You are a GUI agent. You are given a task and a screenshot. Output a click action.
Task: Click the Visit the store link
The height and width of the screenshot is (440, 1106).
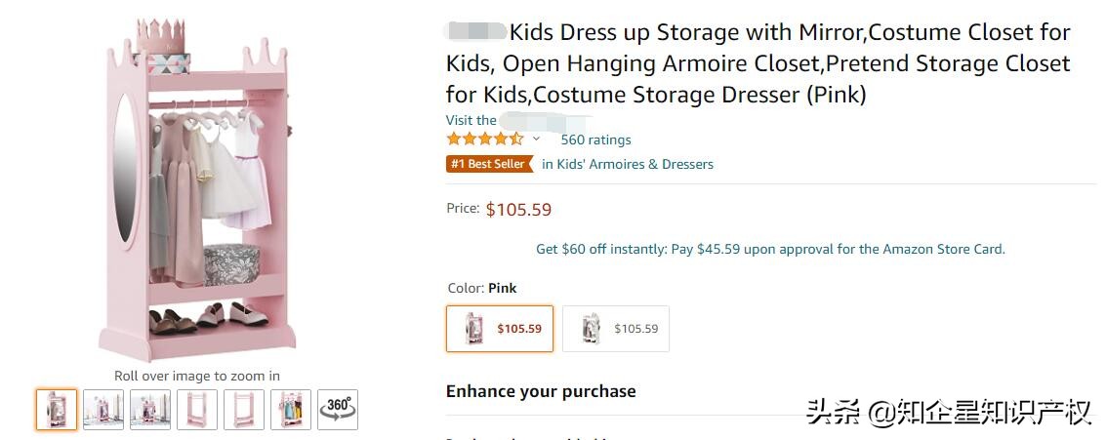point(471,121)
